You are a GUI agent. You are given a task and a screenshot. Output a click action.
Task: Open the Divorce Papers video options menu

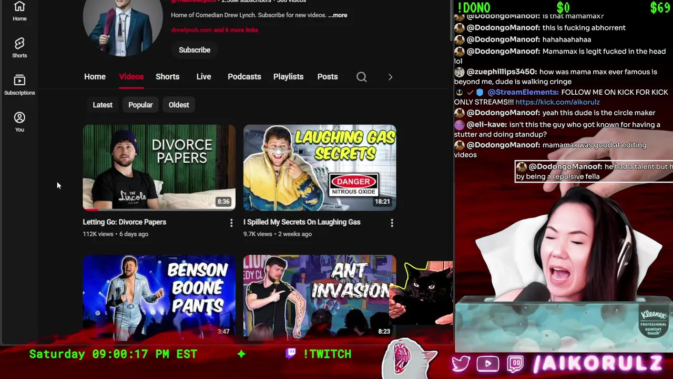point(231,223)
